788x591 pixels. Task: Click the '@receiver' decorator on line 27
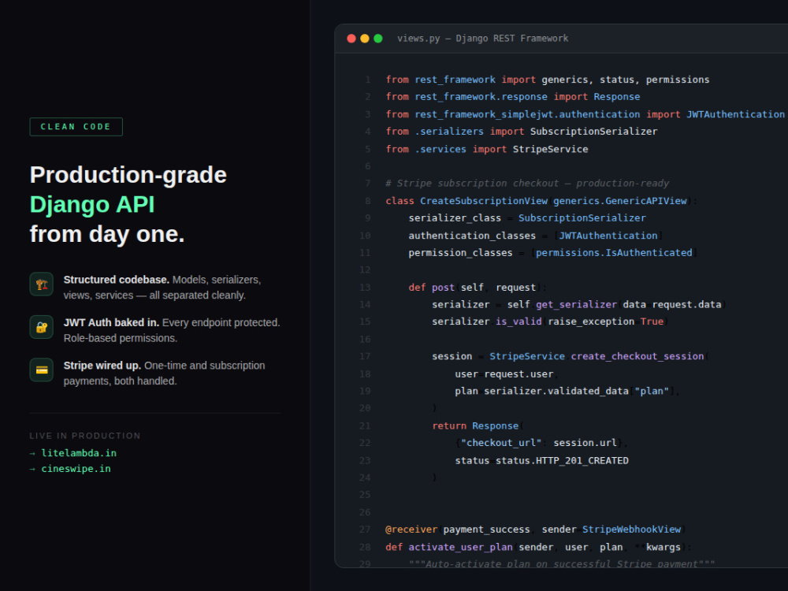coord(411,530)
